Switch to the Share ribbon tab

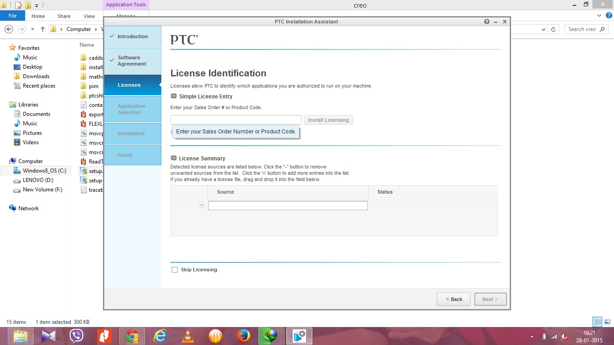click(64, 16)
